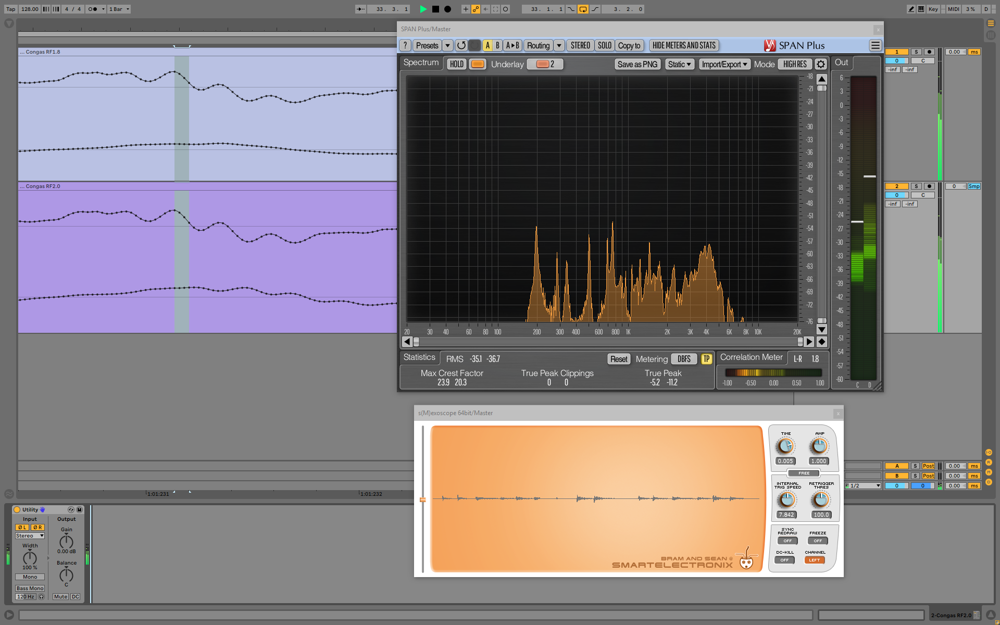Image resolution: width=1000 pixels, height=625 pixels.
Task: Click the SPAN help question mark
Action: click(x=405, y=46)
